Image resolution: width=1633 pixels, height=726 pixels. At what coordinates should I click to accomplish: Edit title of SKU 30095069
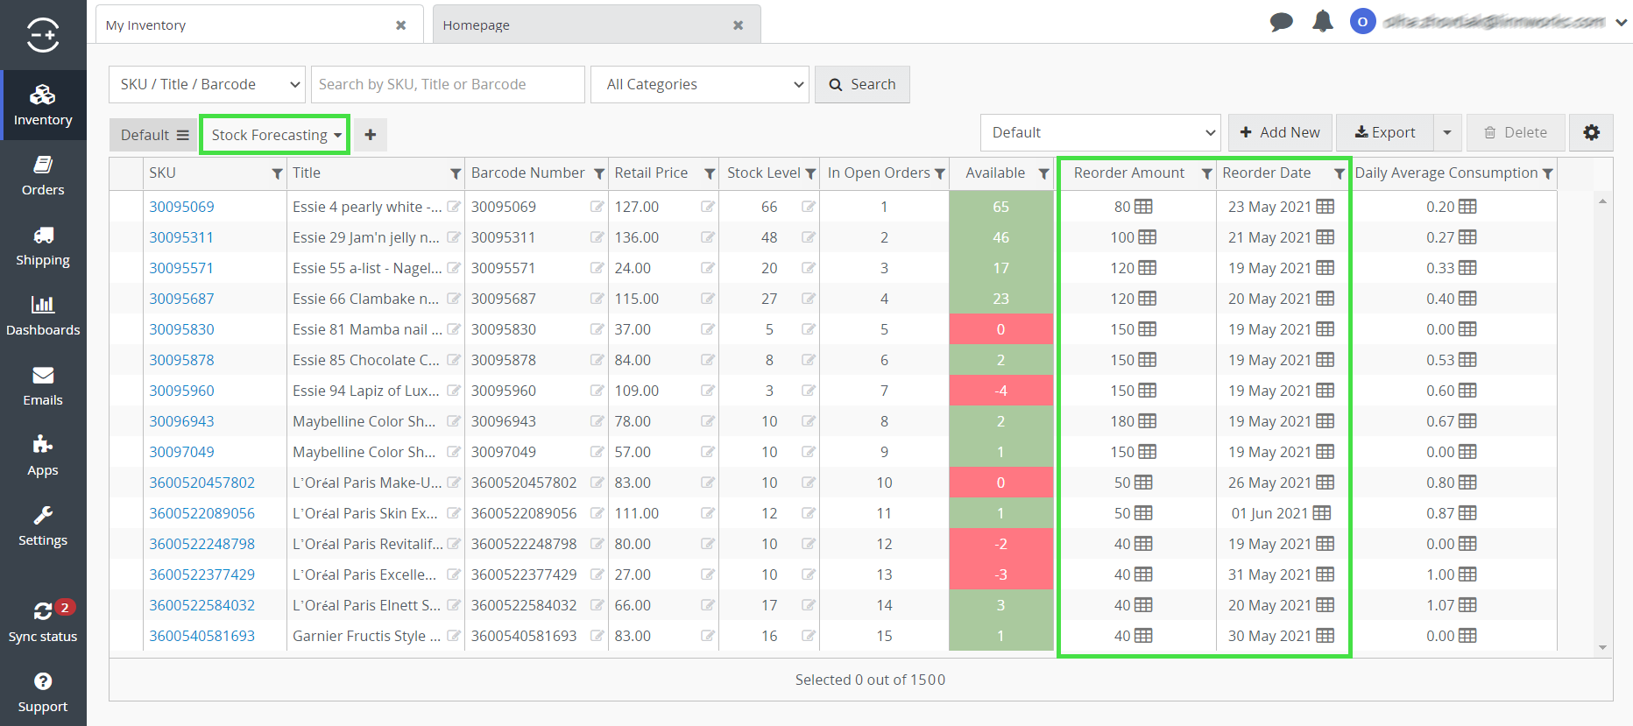point(454,207)
